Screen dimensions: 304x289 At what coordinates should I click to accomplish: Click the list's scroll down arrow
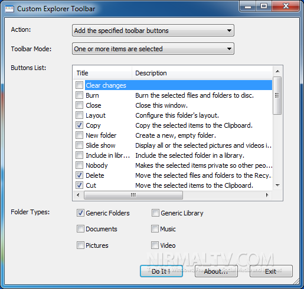277,185
